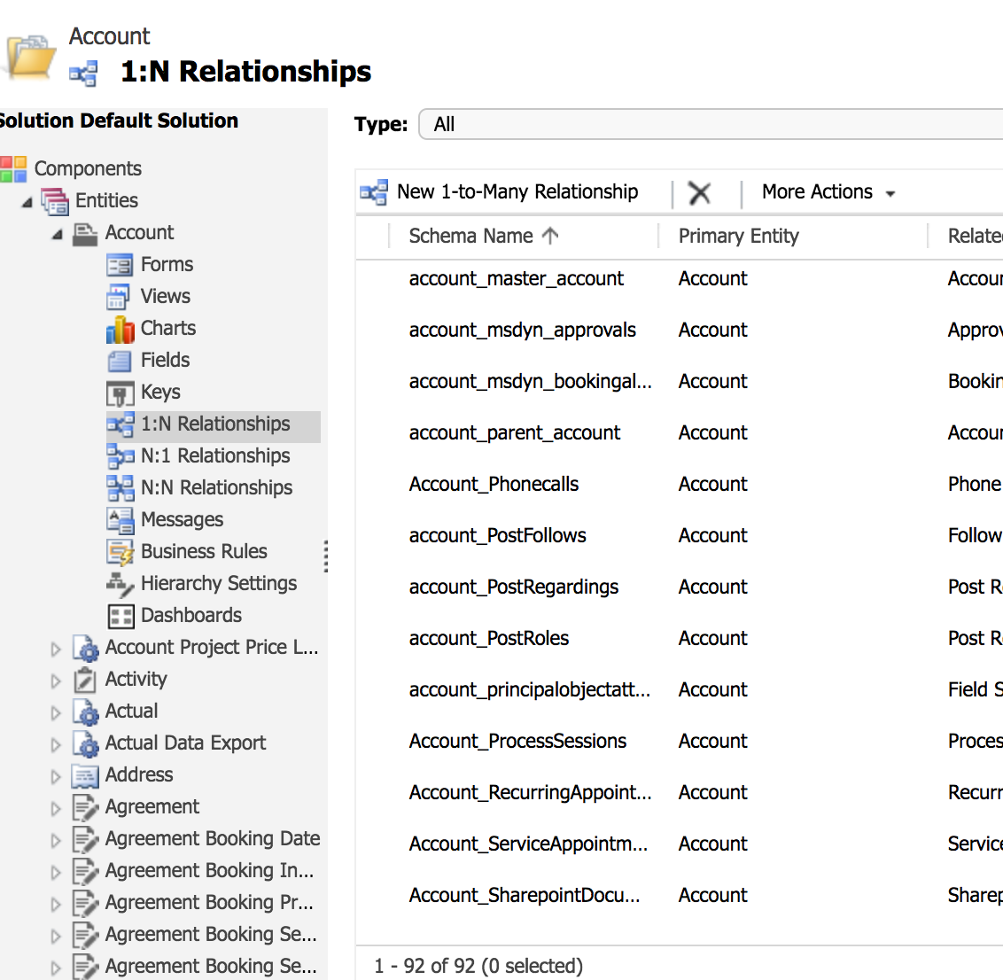This screenshot has height=980, width=1003.
Task: Select the Account_Phonecalls row
Action: [x=680, y=485]
